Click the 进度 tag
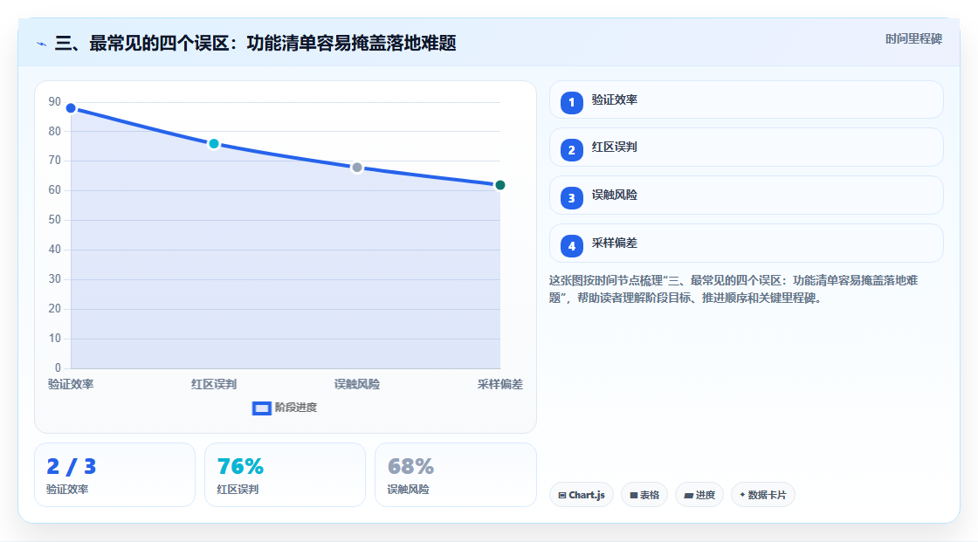Viewport: 978px width, 542px height. coord(699,495)
